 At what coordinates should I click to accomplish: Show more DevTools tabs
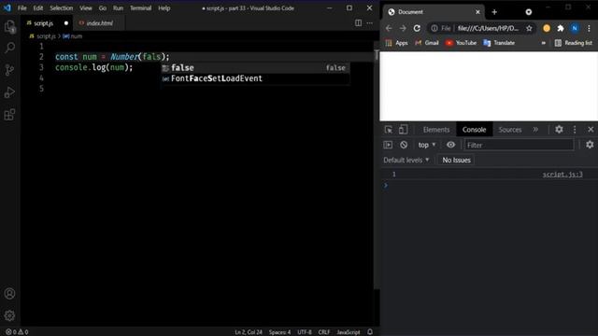(535, 130)
